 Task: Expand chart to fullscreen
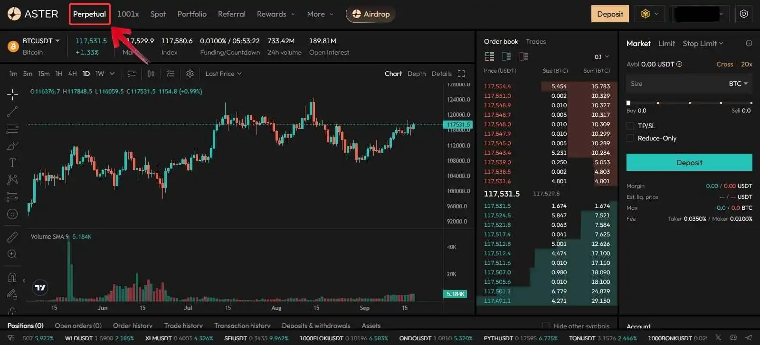pyautogui.click(x=461, y=74)
